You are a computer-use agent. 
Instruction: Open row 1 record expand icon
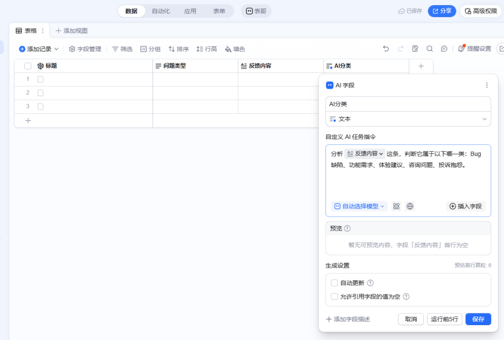click(x=41, y=79)
